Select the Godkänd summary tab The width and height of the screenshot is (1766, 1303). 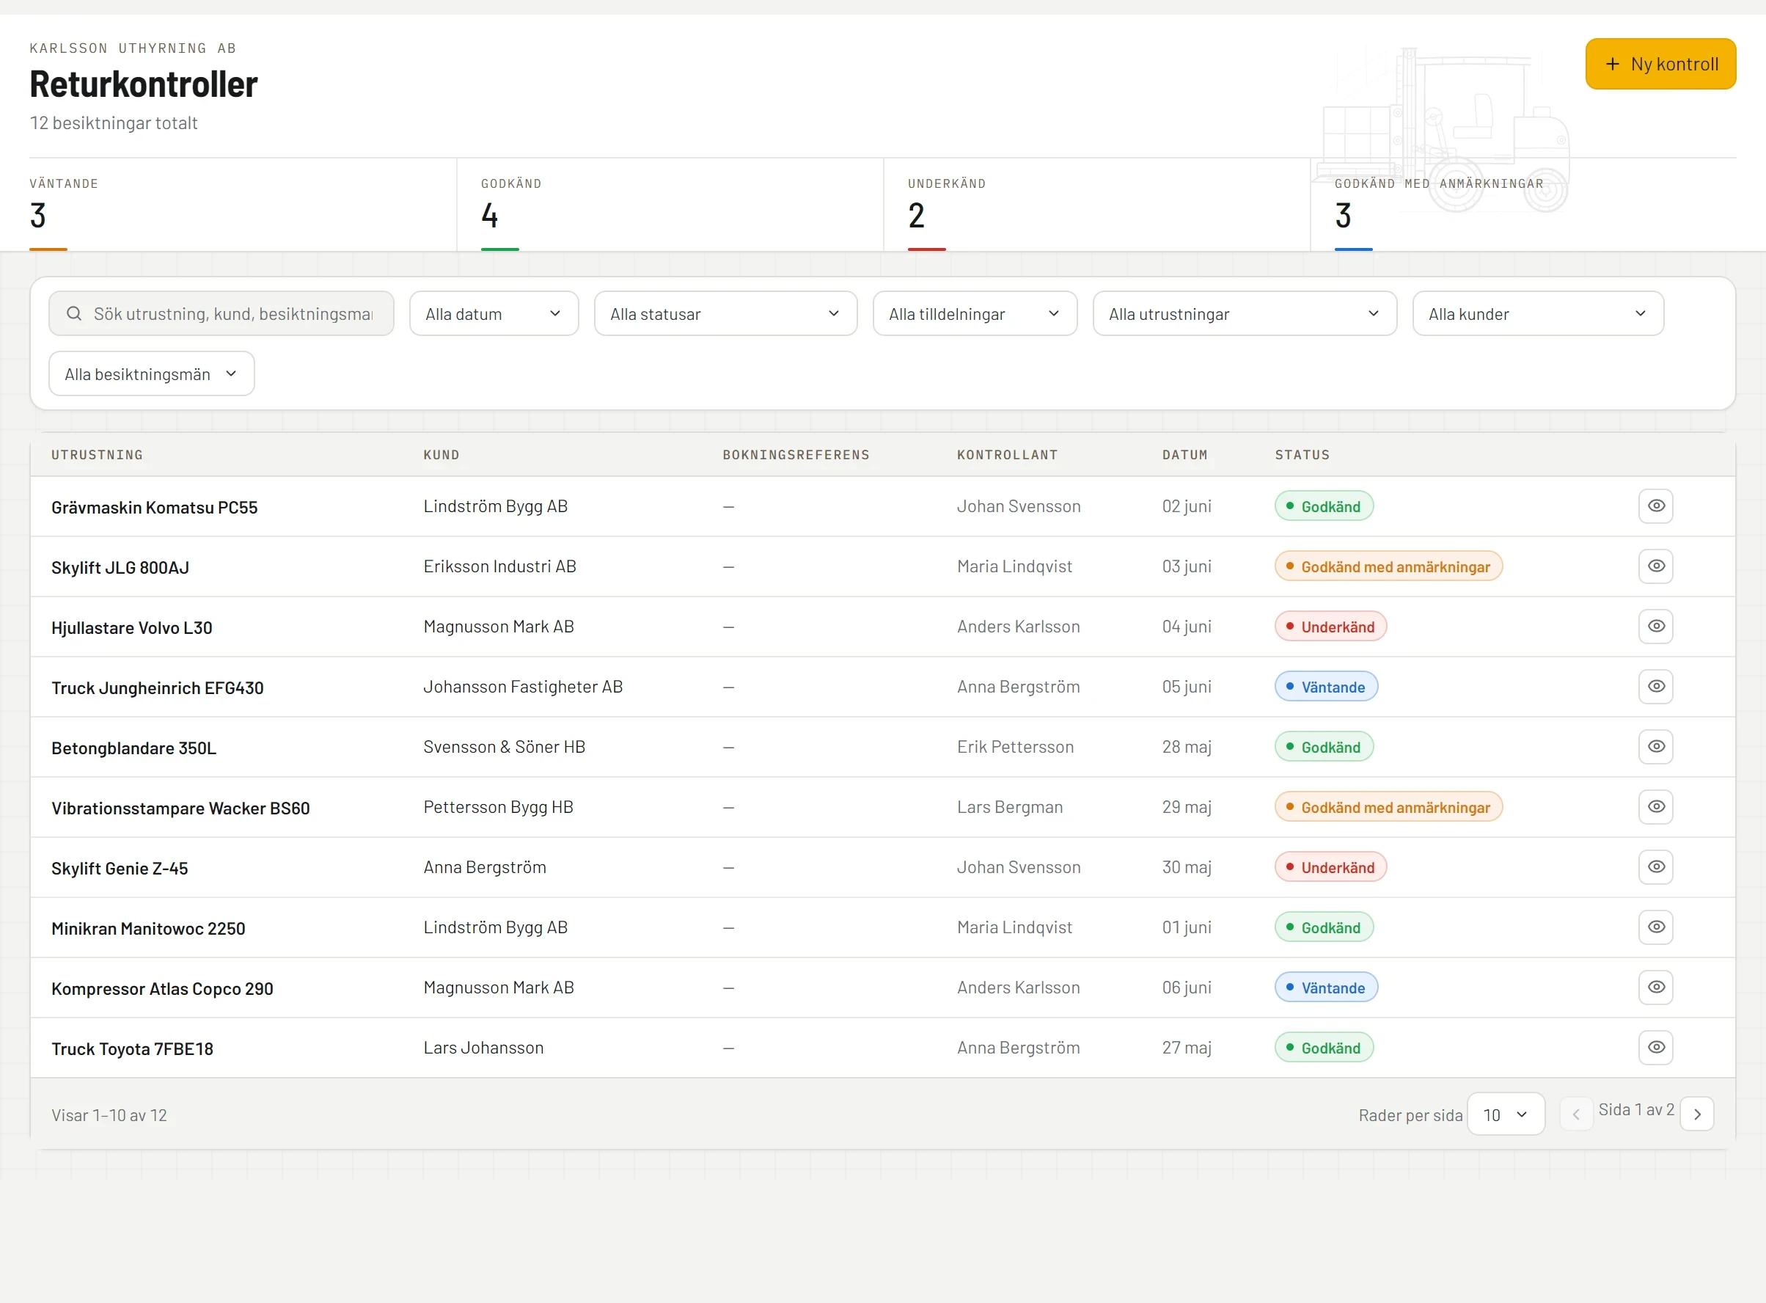point(670,205)
